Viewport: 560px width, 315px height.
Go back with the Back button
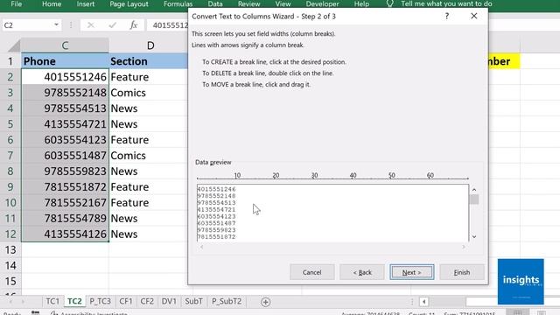(362, 272)
